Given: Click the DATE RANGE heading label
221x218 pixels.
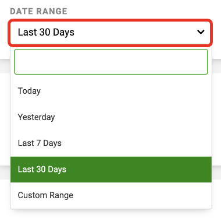Looking at the screenshot, I should click(x=38, y=11).
